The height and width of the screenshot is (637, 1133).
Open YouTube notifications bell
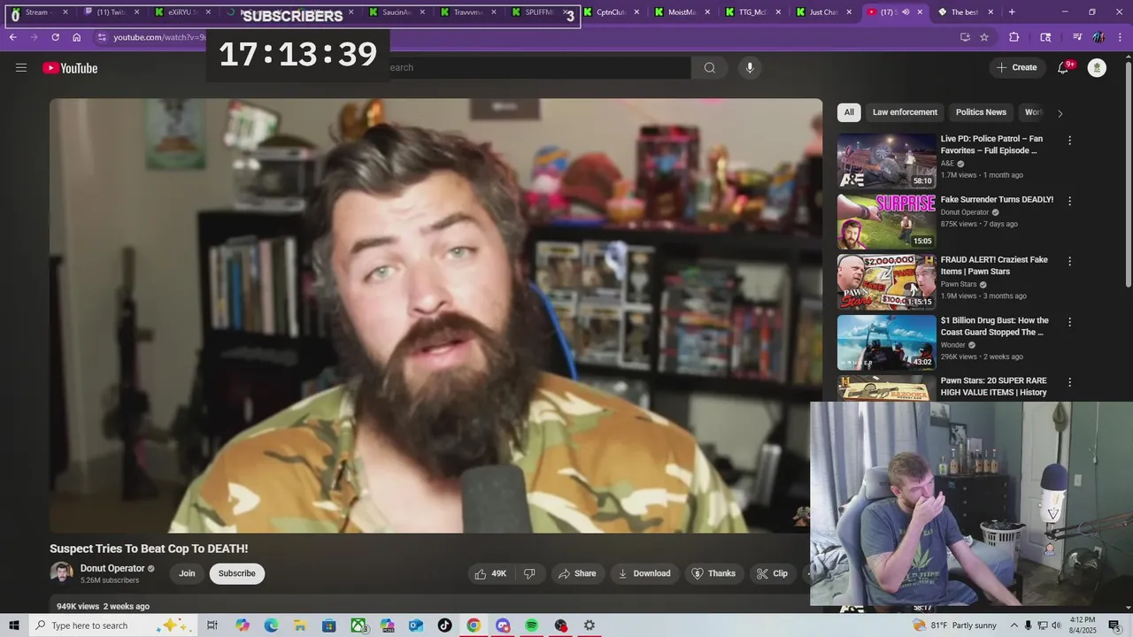(1064, 68)
